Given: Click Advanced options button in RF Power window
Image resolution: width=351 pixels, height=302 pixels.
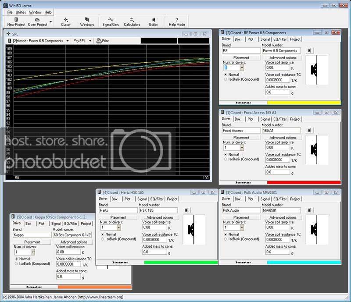Looking at the screenshot, I should coord(283,57).
